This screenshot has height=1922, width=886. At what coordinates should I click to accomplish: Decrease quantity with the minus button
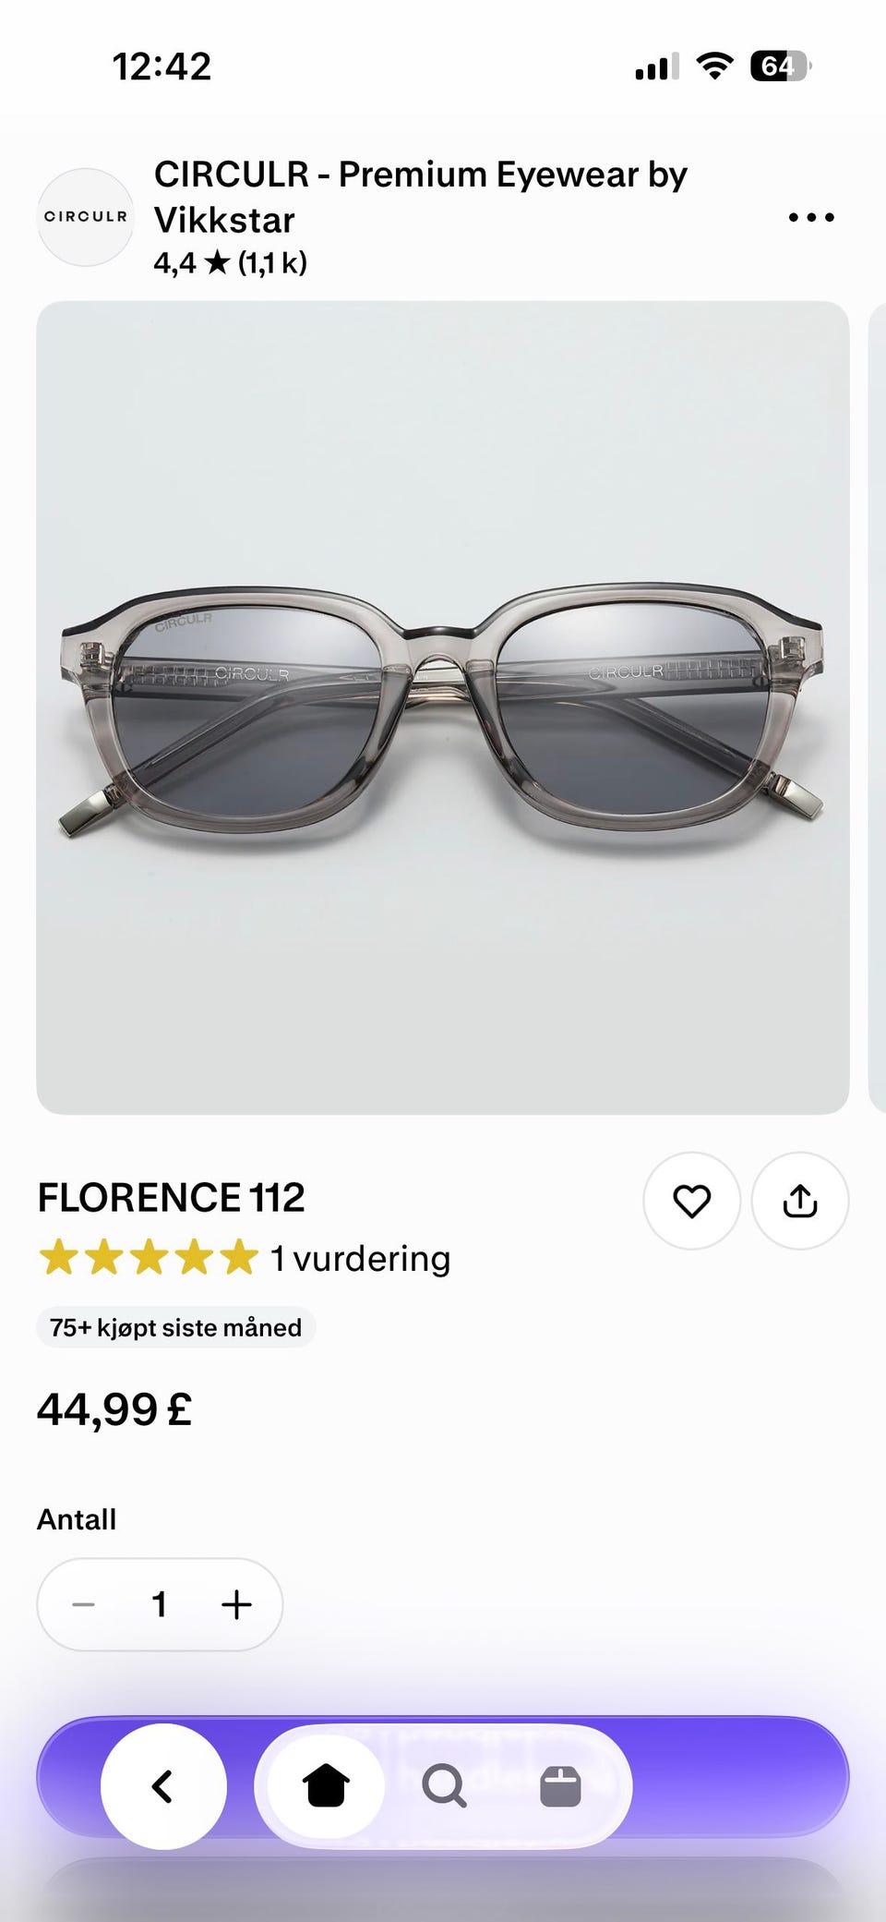click(83, 1604)
